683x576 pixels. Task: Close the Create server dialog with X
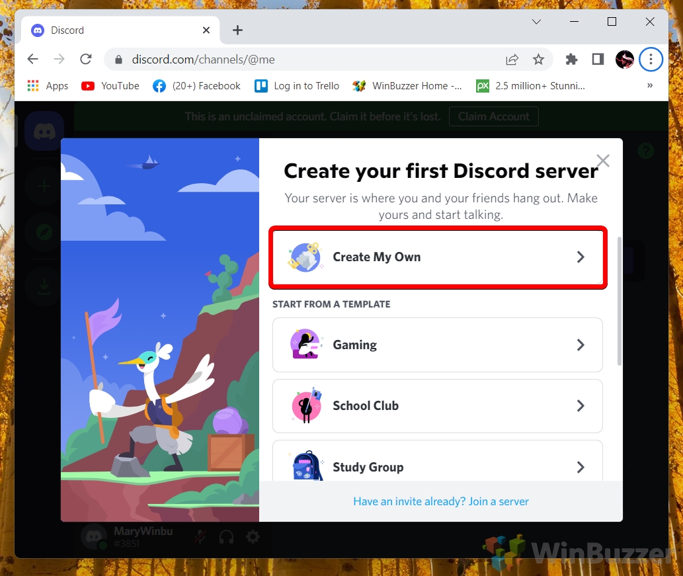603,161
